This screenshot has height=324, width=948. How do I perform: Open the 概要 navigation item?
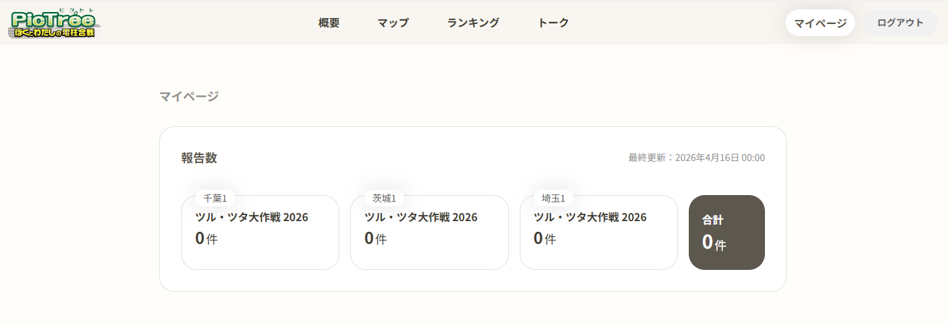coord(329,23)
